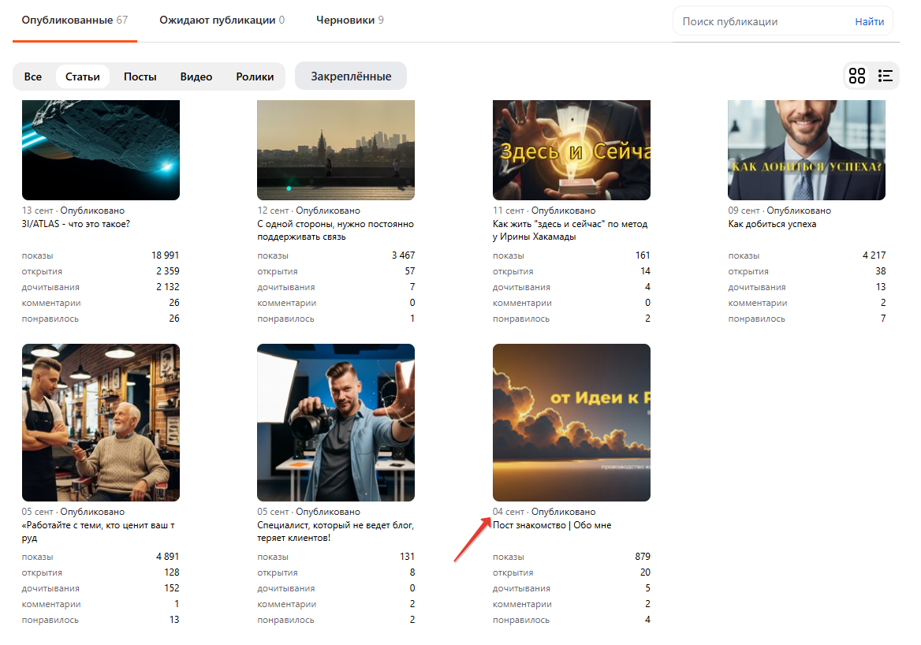Switch to grid view layout
Viewport: 921px width, 645px height.
[857, 76]
